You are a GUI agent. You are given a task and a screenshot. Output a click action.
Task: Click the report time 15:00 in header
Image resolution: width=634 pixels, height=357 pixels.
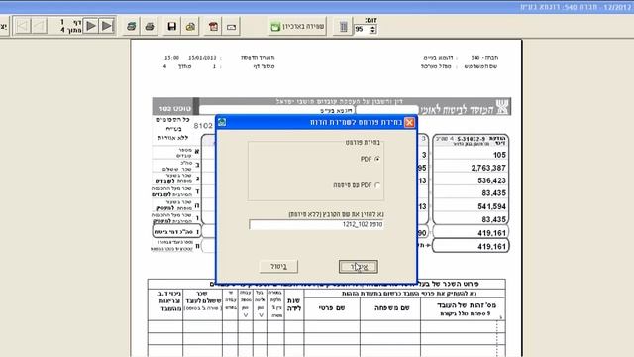pyautogui.click(x=171, y=58)
